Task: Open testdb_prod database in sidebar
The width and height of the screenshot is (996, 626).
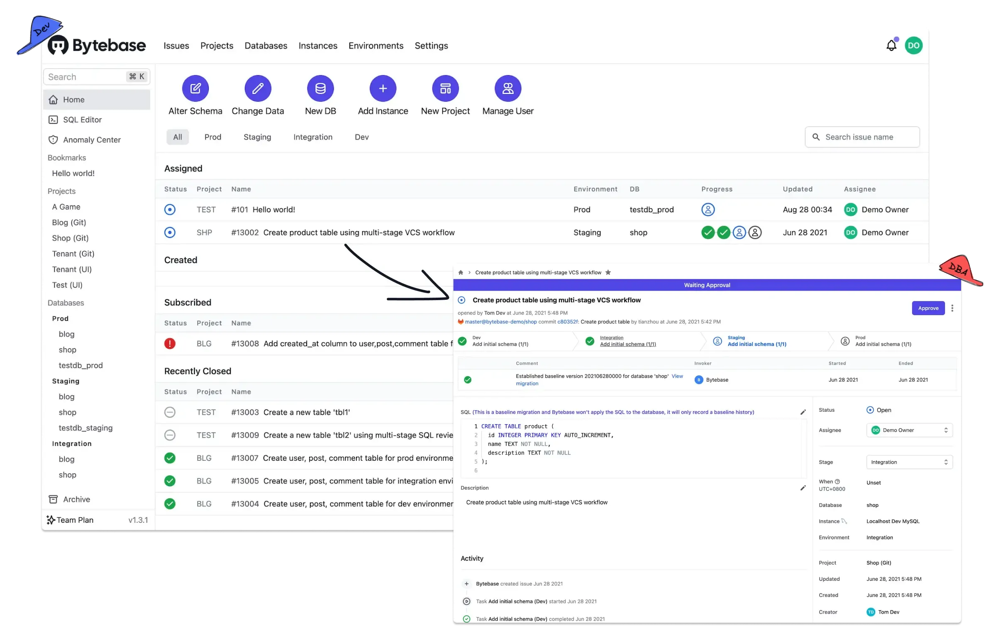Action: pos(81,365)
